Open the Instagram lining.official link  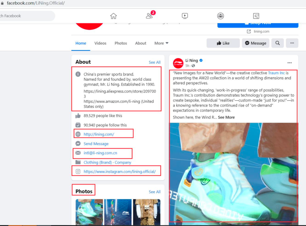[120, 172]
